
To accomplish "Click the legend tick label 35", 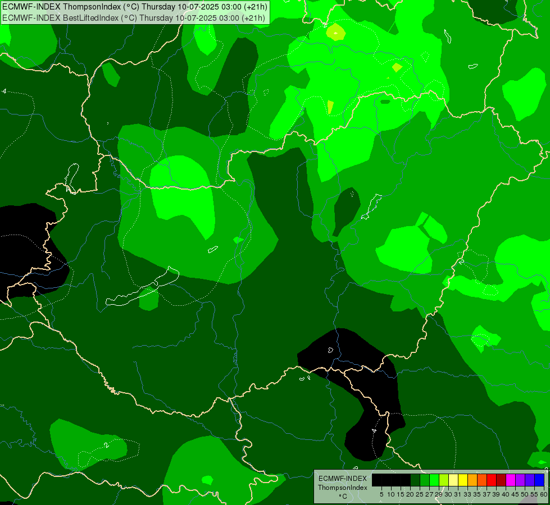I will coord(477,494).
